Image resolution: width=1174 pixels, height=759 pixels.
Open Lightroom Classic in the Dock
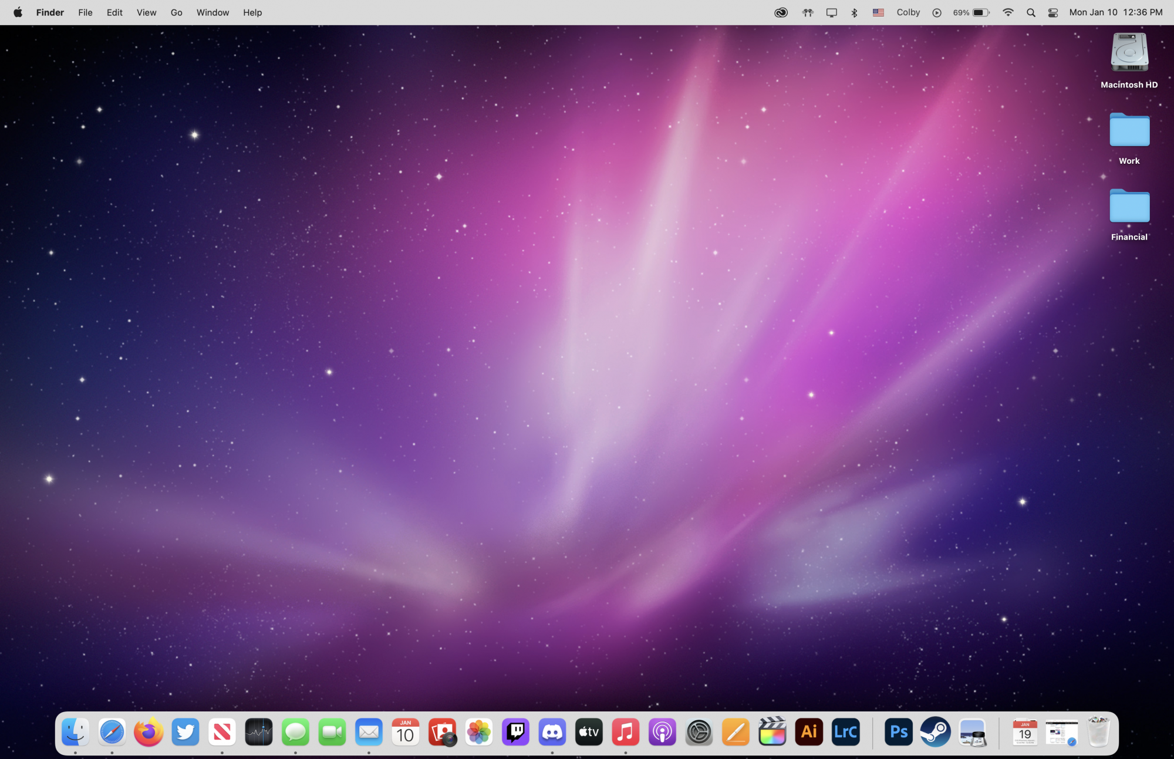(845, 732)
